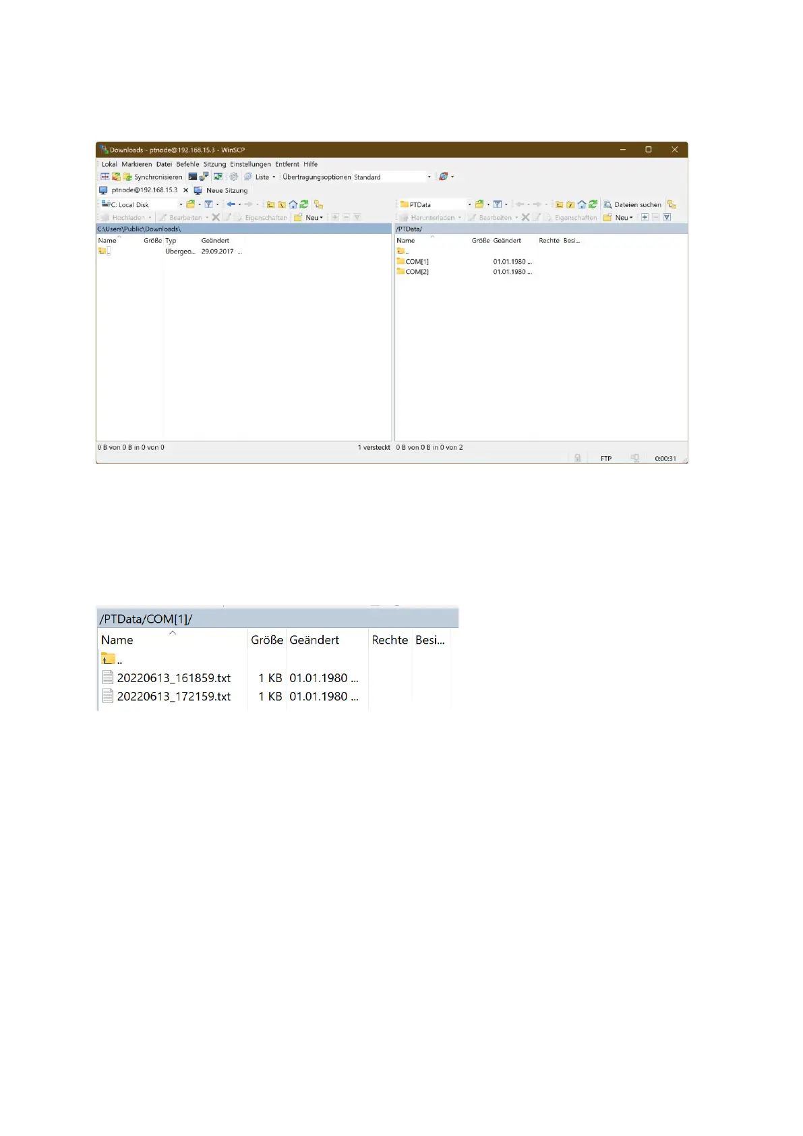This screenshot has width=803, height=1136.
Task: Select file 20220613_172159.txt
Action: click(167, 697)
